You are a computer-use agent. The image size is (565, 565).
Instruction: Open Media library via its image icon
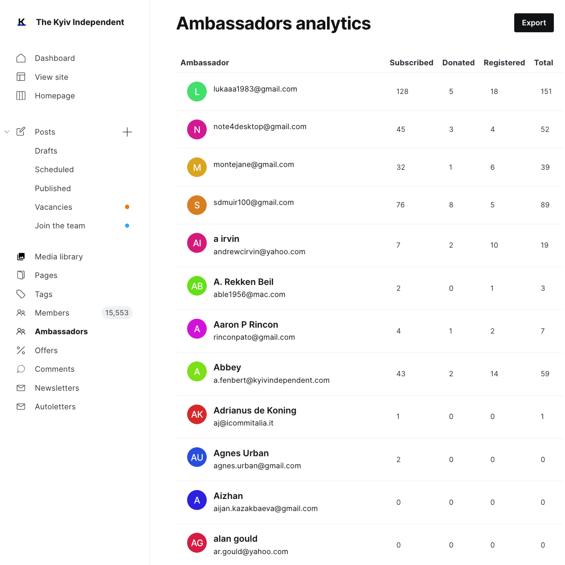[x=21, y=256]
